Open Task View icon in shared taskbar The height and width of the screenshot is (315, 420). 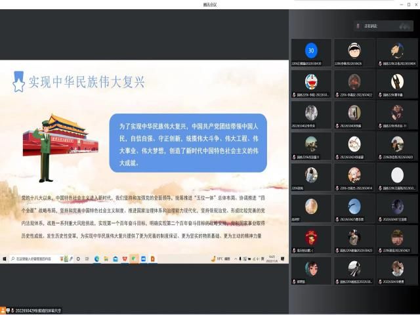[x=87, y=259]
